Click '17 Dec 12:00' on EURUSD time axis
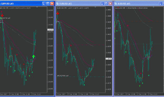Viewport: 164px width, 97px height. point(83,94)
